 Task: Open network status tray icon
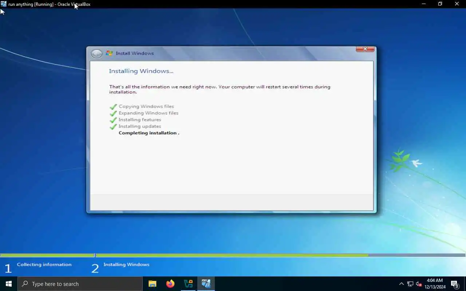[410, 284]
